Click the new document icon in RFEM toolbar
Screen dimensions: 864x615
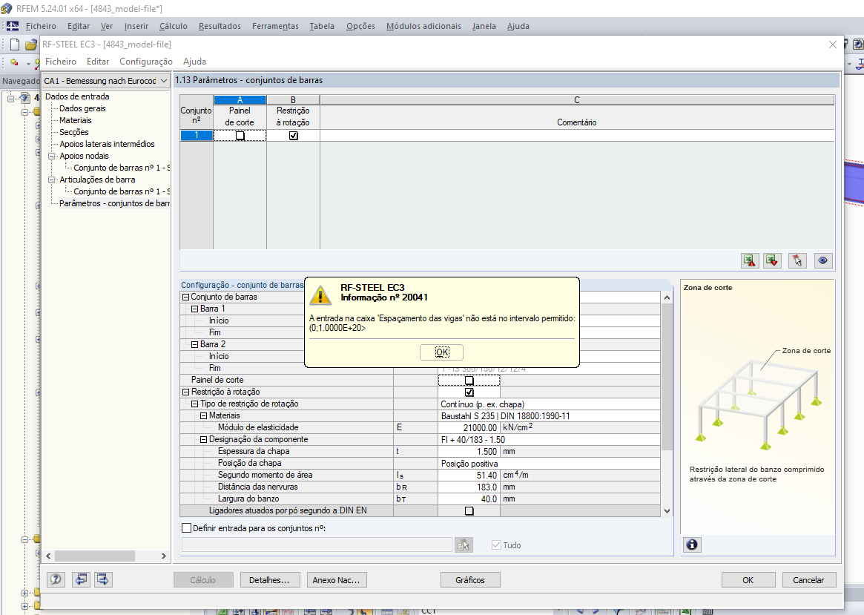pyautogui.click(x=15, y=45)
